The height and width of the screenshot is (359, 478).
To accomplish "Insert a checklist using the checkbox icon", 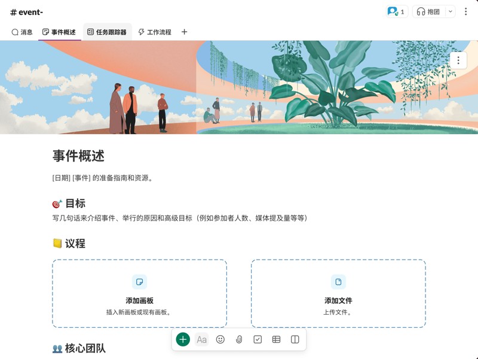I will click(258, 339).
